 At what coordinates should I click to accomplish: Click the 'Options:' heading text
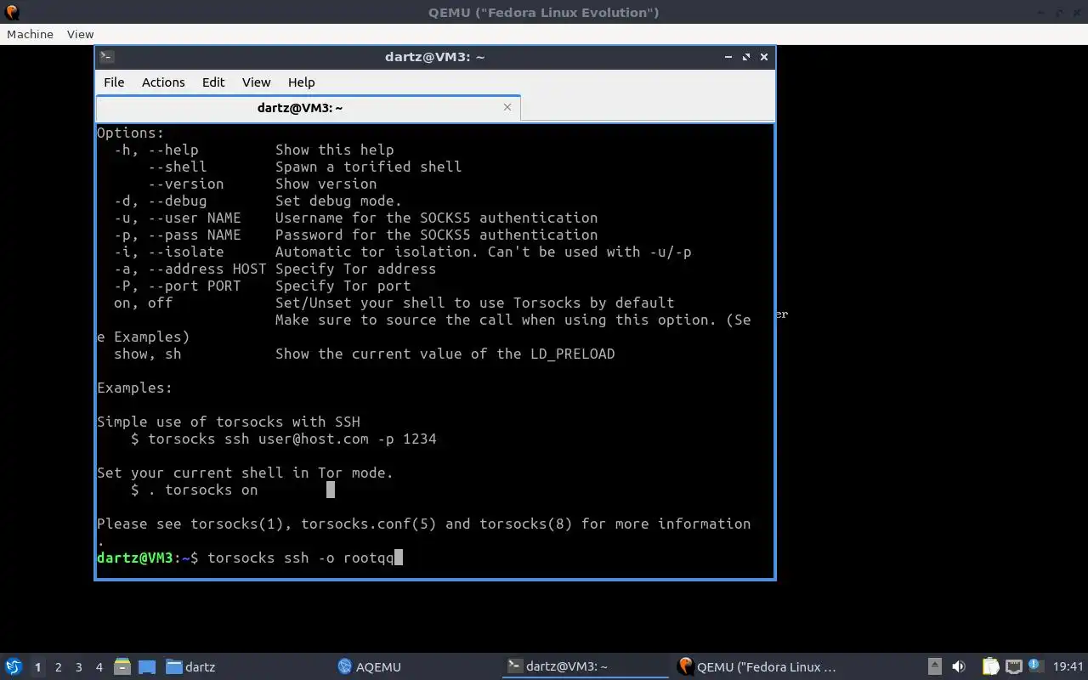(x=130, y=133)
